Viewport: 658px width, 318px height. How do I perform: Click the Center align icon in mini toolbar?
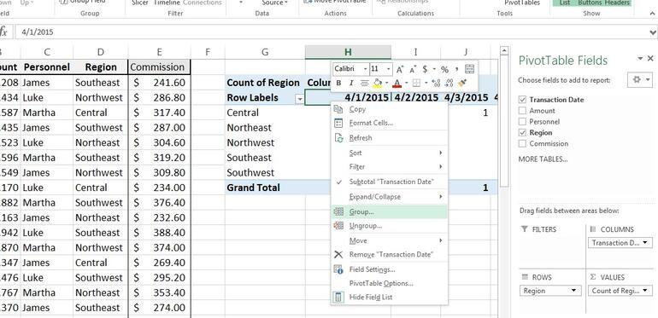[x=364, y=84]
